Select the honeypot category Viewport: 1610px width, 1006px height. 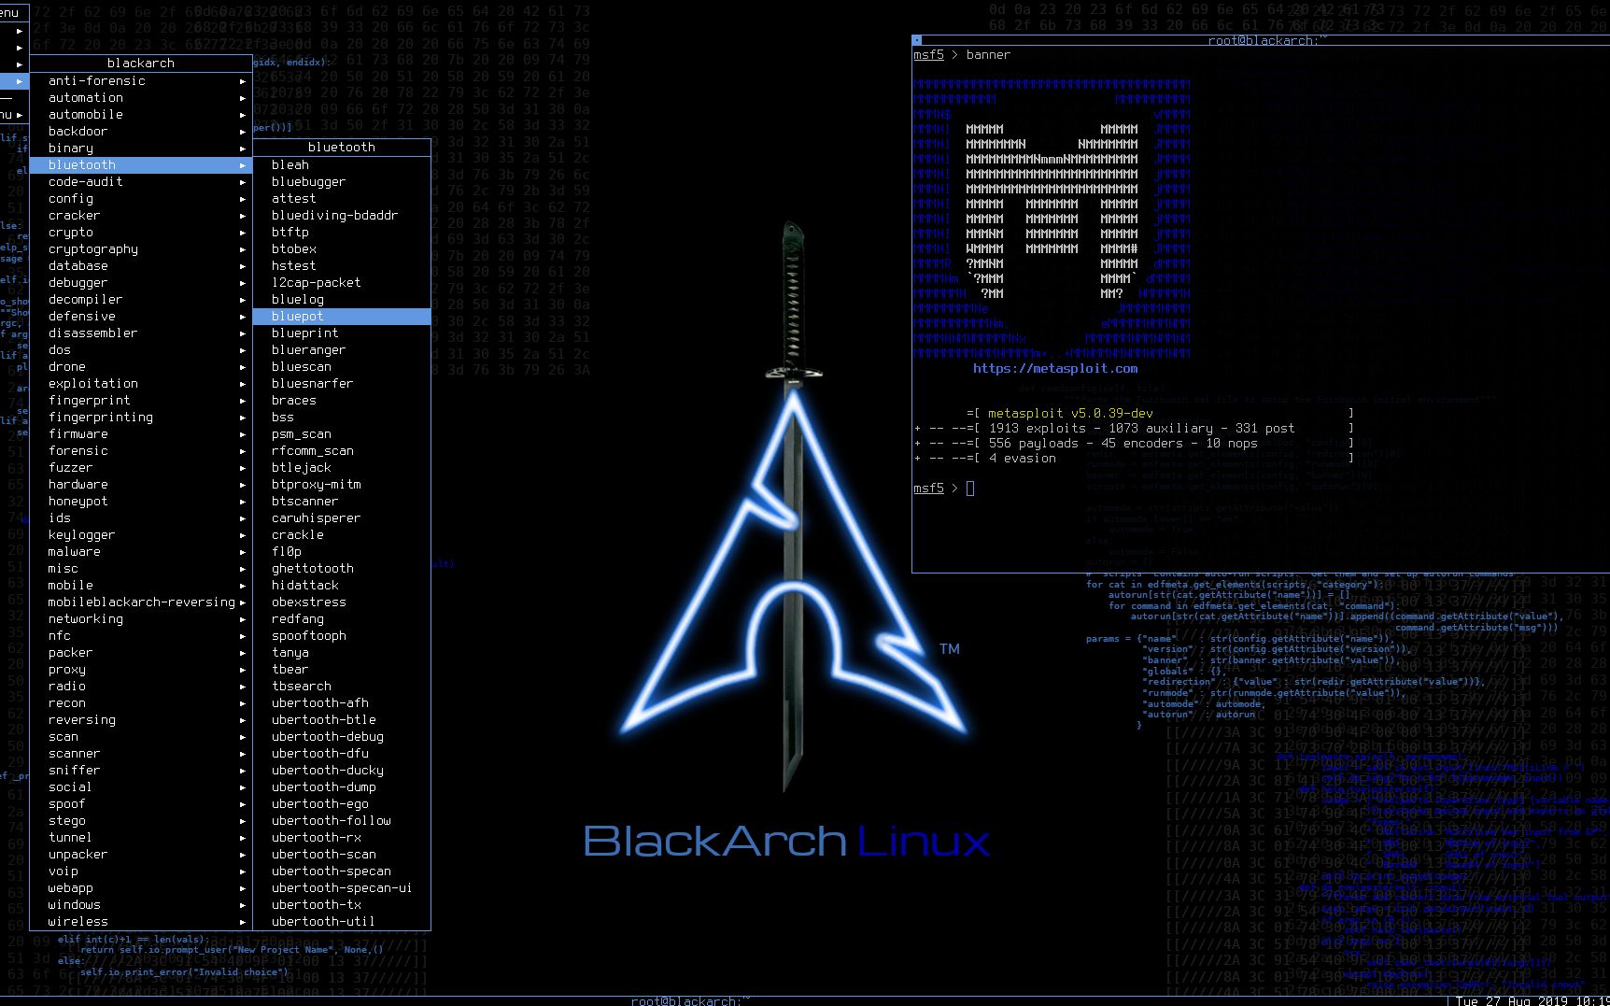(77, 501)
